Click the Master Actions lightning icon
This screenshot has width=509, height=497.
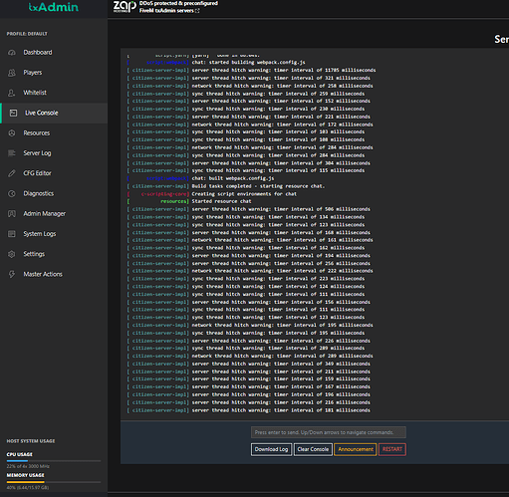click(x=12, y=274)
